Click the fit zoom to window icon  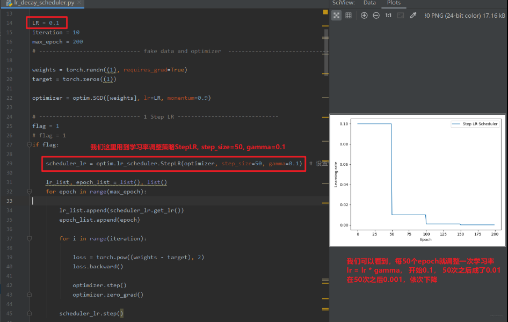[401, 15]
